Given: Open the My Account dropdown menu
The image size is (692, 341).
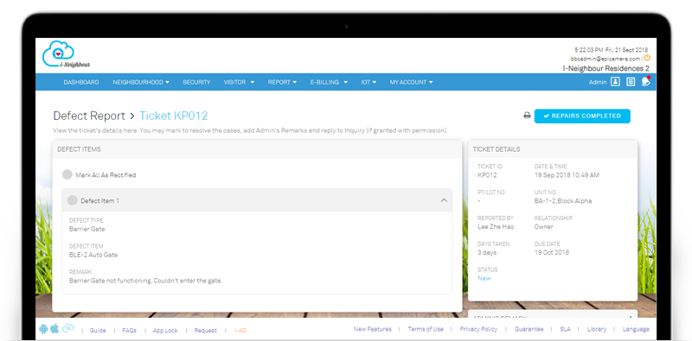Looking at the screenshot, I should coord(411,82).
